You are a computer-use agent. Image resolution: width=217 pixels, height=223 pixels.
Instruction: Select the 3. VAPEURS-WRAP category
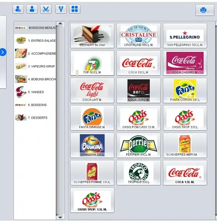pyautogui.click(x=35, y=66)
